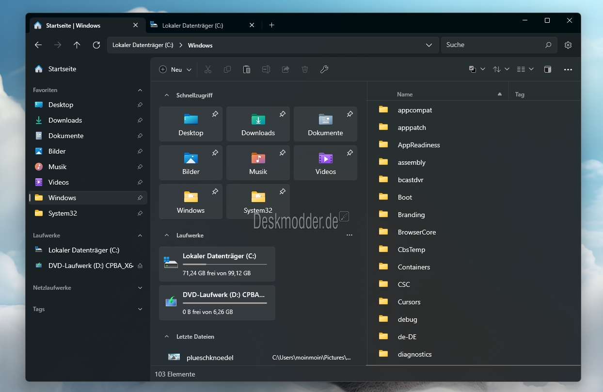The image size is (603, 392).
Task: Open the Musik quick access tile
Action: 258,163
